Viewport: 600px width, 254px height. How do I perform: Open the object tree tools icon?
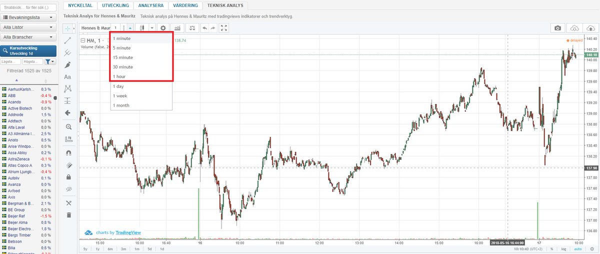click(x=68, y=203)
